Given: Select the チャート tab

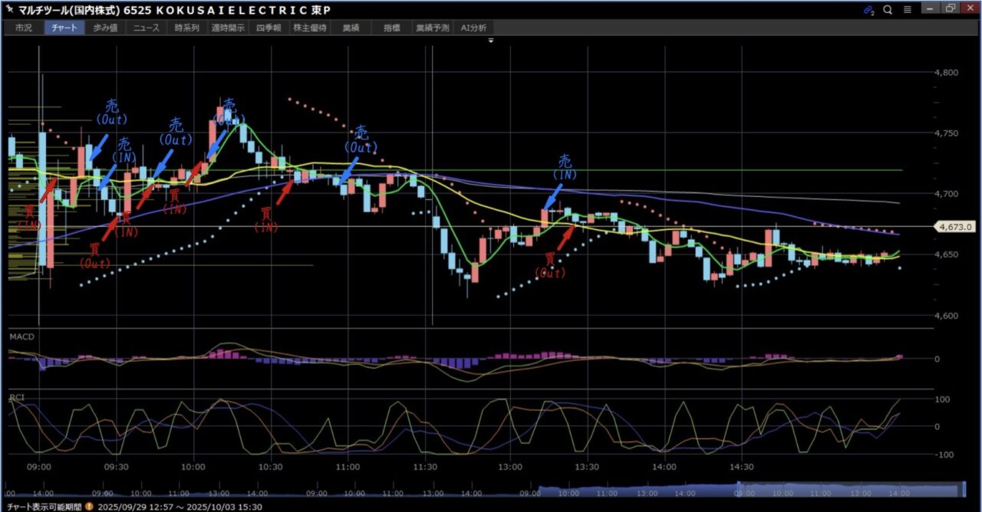Looking at the screenshot, I should [65, 28].
